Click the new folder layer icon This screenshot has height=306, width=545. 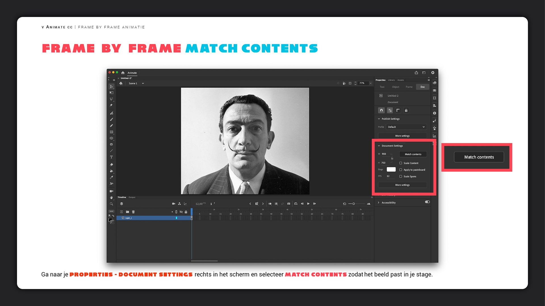(x=127, y=212)
